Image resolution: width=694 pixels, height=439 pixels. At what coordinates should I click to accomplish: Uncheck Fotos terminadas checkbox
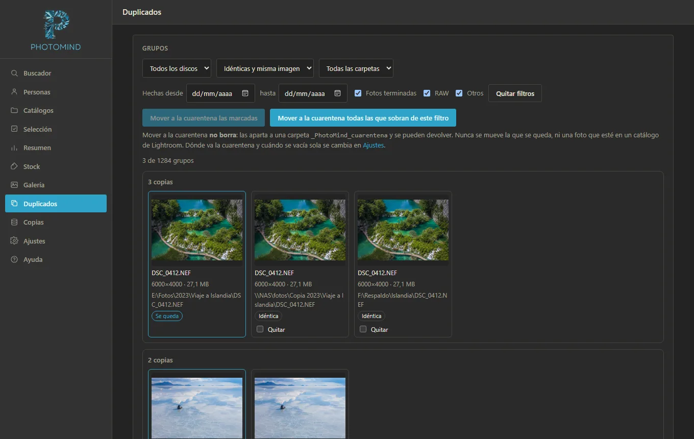coord(358,93)
